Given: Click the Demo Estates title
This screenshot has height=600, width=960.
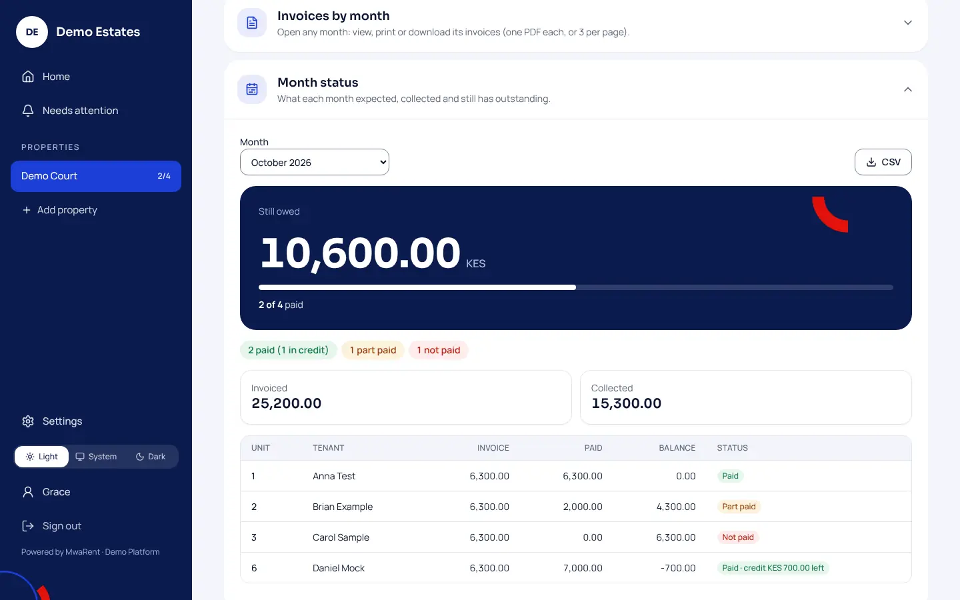Looking at the screenshot, I should [x=98, y=32].
